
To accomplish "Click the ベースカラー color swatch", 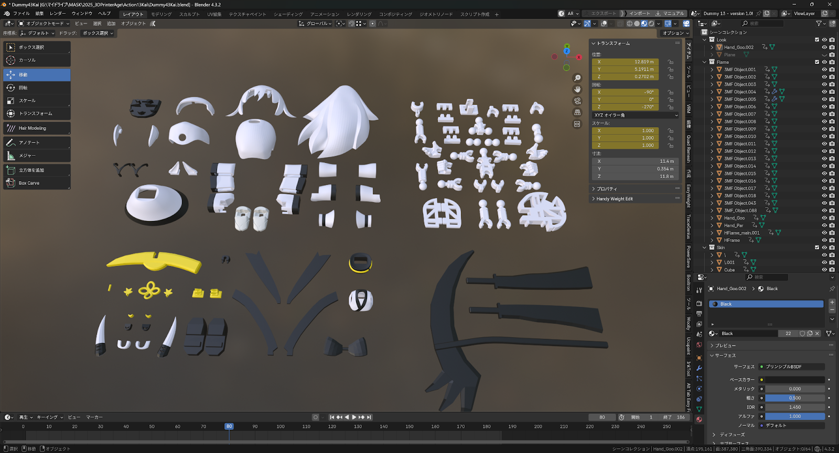I will (x=795, y=380).
